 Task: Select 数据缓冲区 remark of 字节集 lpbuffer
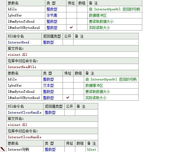[98, 15]
